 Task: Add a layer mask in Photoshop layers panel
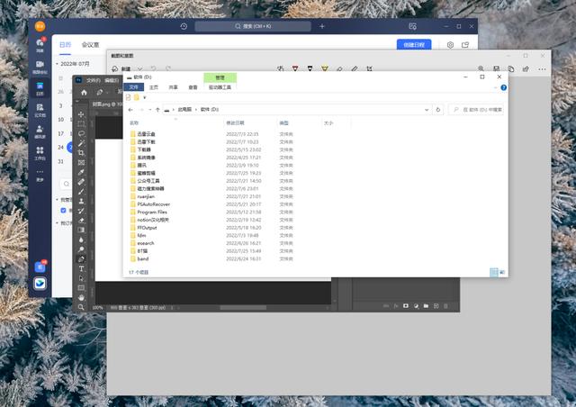(406, 306)
